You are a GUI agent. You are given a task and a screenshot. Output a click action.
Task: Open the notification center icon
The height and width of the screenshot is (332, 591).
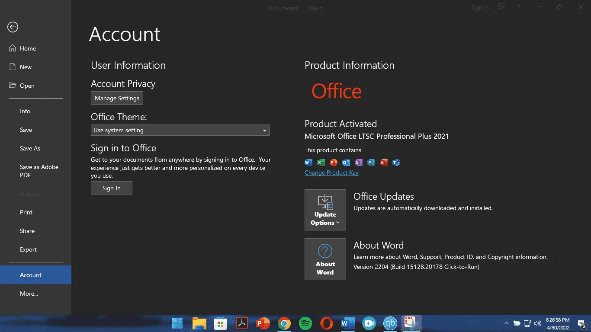pyautogui.click(x=582, y=323)
